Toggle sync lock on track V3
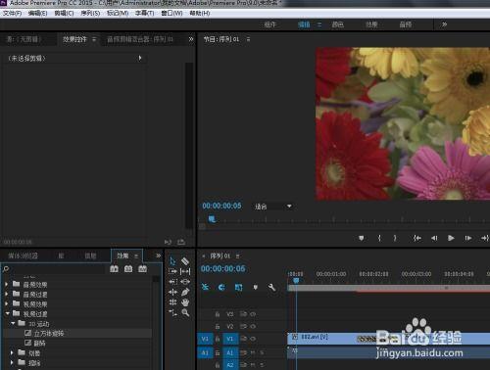 pyautogui.click(x=243, y=314)
